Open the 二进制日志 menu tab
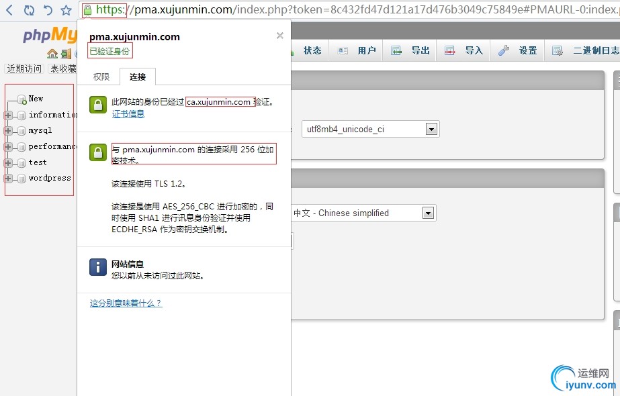The height and width of the screenshot is (396, 620). pos(582,50)
